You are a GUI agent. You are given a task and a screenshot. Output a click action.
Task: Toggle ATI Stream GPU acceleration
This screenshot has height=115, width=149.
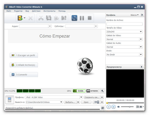pyautogui.click(x=92, y=91)
